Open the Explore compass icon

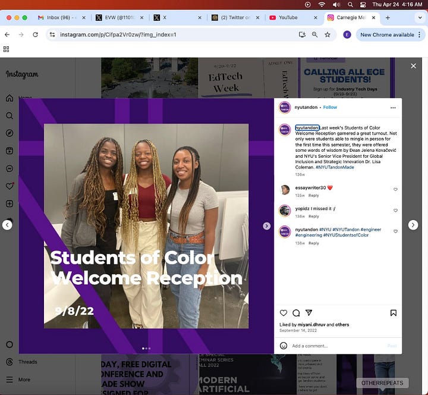[x=10, y=133]
